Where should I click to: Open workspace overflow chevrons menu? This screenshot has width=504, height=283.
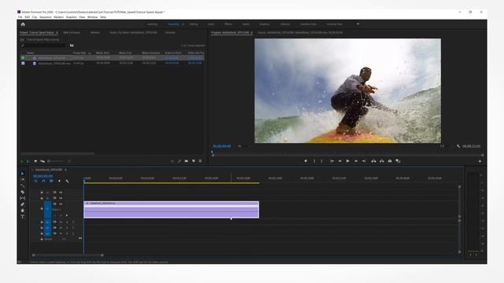(358, 24)
